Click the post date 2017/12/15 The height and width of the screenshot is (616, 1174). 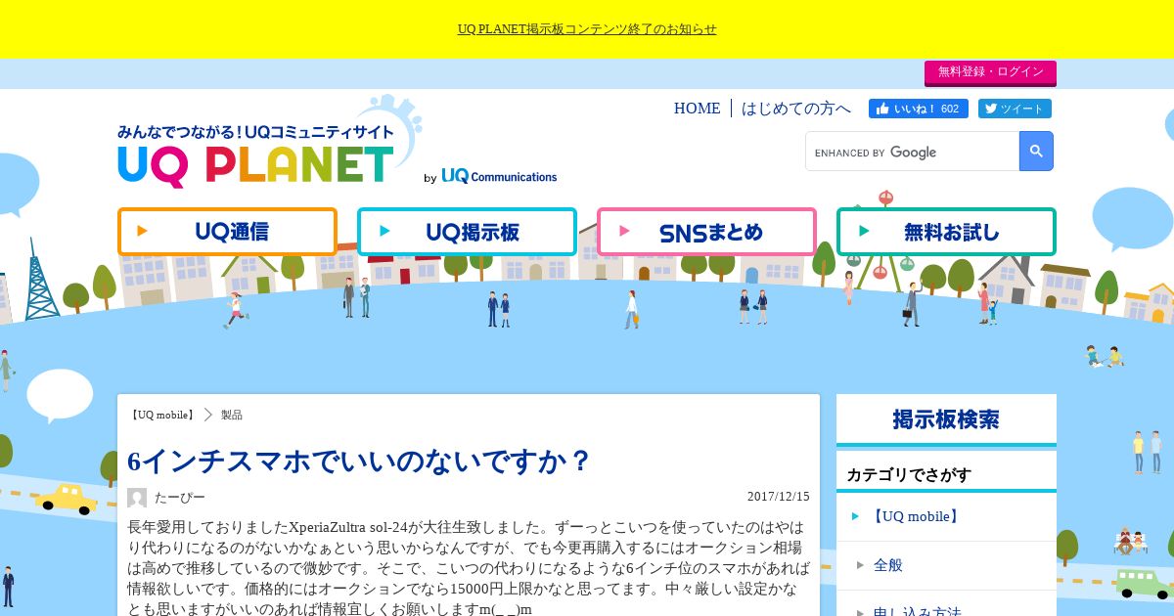point(779,497)
